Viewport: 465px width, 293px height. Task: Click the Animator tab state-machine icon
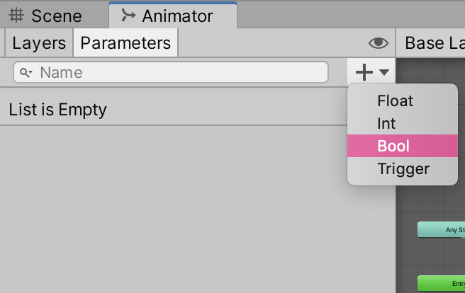pyautogui.click(x=128, y=15)
